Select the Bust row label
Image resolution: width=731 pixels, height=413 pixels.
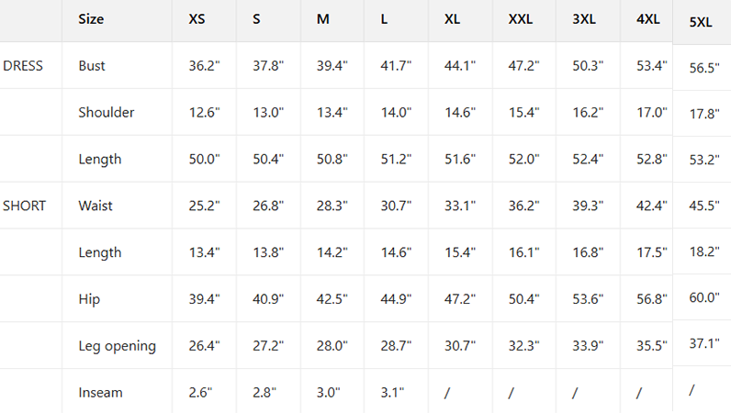[x=92, y=66]
